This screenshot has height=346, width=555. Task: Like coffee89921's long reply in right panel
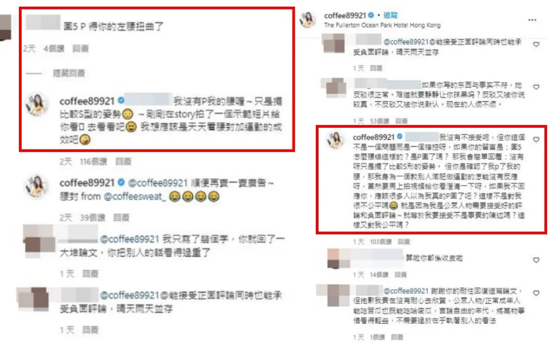tap(536, 139)
